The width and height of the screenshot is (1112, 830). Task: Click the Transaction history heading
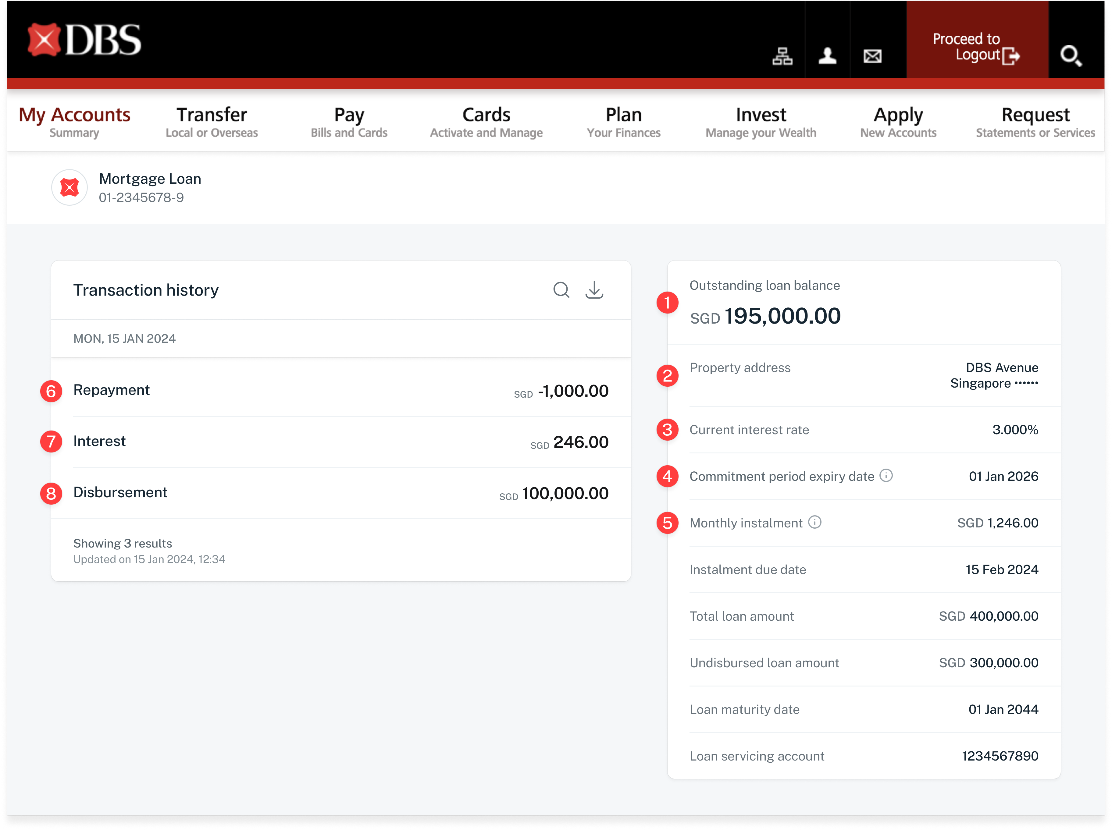(146, 290)
